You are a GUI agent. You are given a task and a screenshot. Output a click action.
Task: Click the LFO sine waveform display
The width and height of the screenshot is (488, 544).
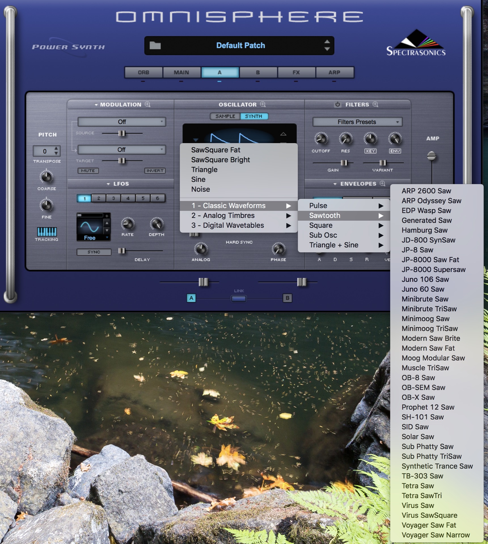(90, 226)
